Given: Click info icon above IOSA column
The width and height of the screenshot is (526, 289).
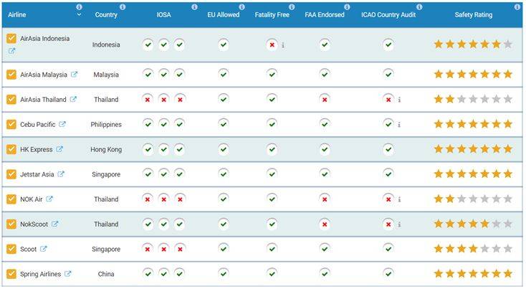Looking at the screenshot, I should [195, 7].
